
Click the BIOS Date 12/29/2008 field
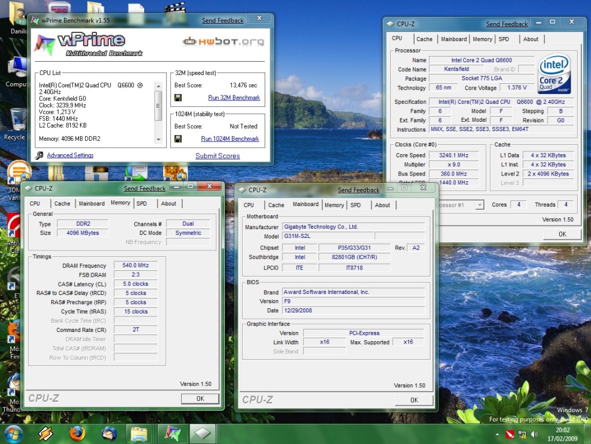353,311
